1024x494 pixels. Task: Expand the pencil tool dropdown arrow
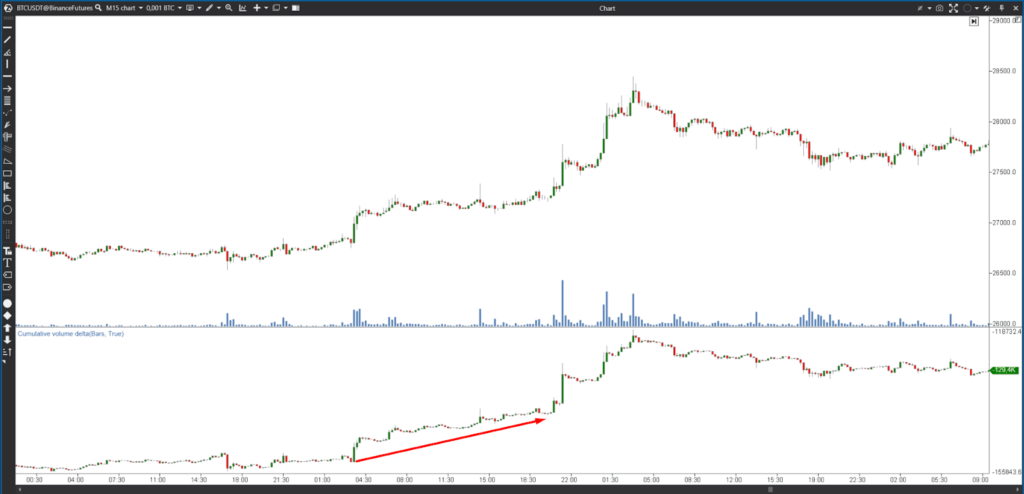pyautogui.click(x=219, y=8)
